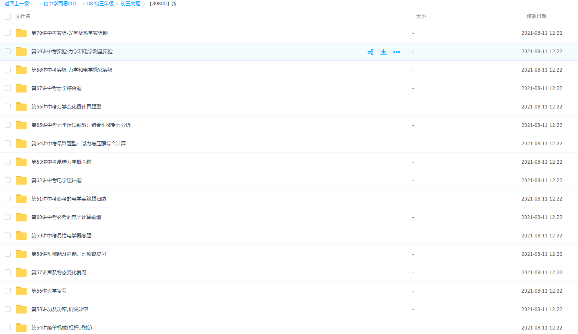
Task: Click the folder icon of 第62讲中考电学压轴题
Action: coord(21,181)
